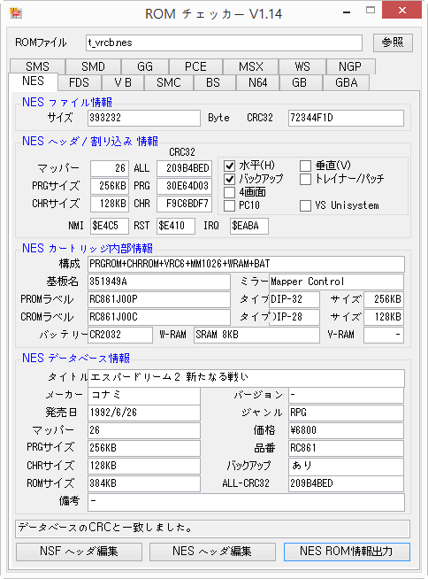Switch to the V B tab
This screenshot has height=579, width=428.
[x=123, y=82]
